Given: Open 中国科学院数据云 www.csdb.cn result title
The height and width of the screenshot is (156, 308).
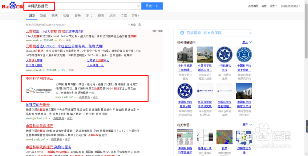Looking at the screenshot, I should click(x=39, y=78).
